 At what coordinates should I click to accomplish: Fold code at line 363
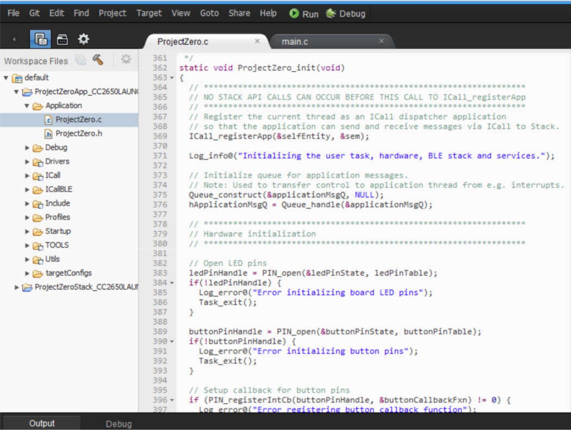point(172,78)
